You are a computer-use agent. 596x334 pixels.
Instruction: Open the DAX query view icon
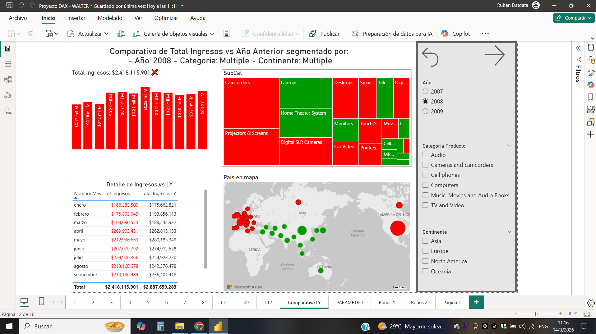point(8,95)
